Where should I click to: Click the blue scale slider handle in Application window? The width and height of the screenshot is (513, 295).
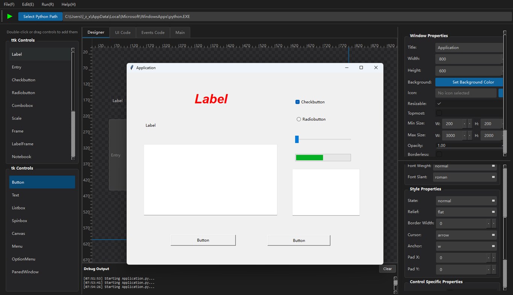point(297,139)
